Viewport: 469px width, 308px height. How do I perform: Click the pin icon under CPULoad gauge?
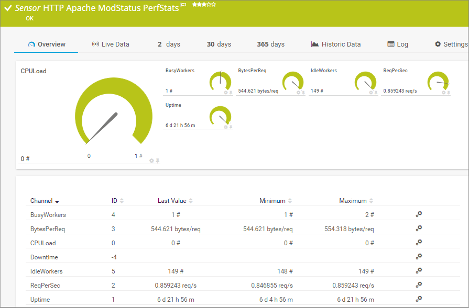click(157, 161)
